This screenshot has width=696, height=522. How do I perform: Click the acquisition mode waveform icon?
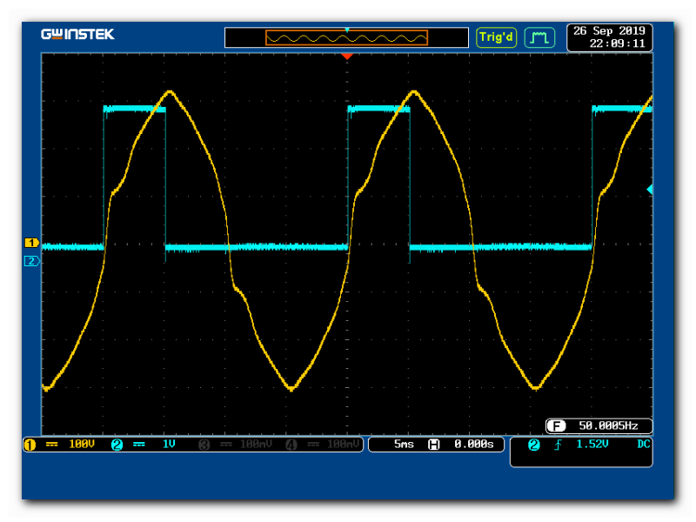point(539,37)
